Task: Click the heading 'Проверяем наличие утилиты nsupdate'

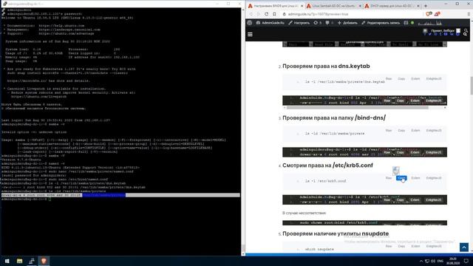Action: (x=336, y=233)
